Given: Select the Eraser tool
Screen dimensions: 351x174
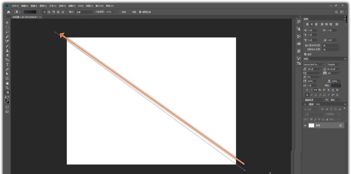Looking at the screenshot, I should click(7, 55).
